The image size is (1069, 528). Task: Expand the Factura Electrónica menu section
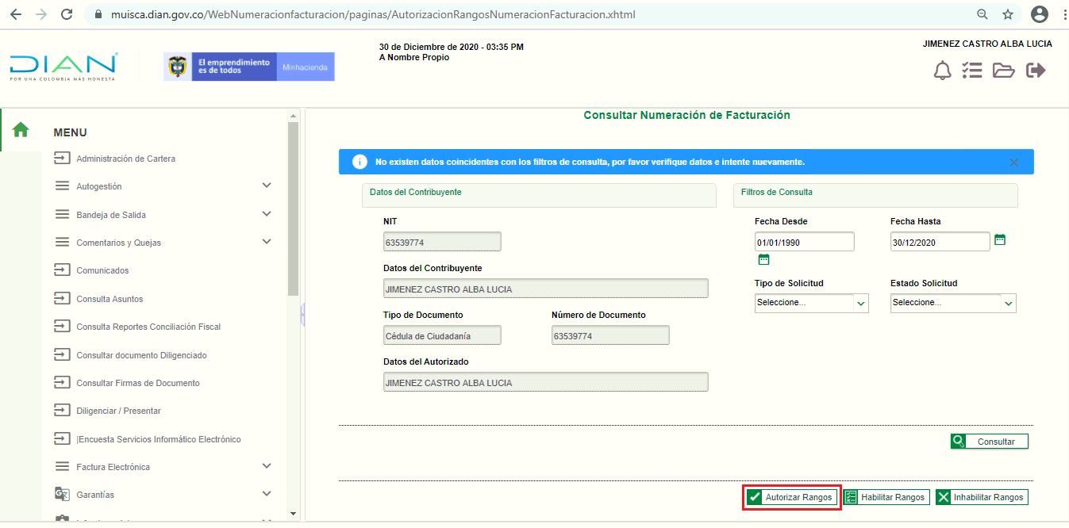click(x=267, y=466)
